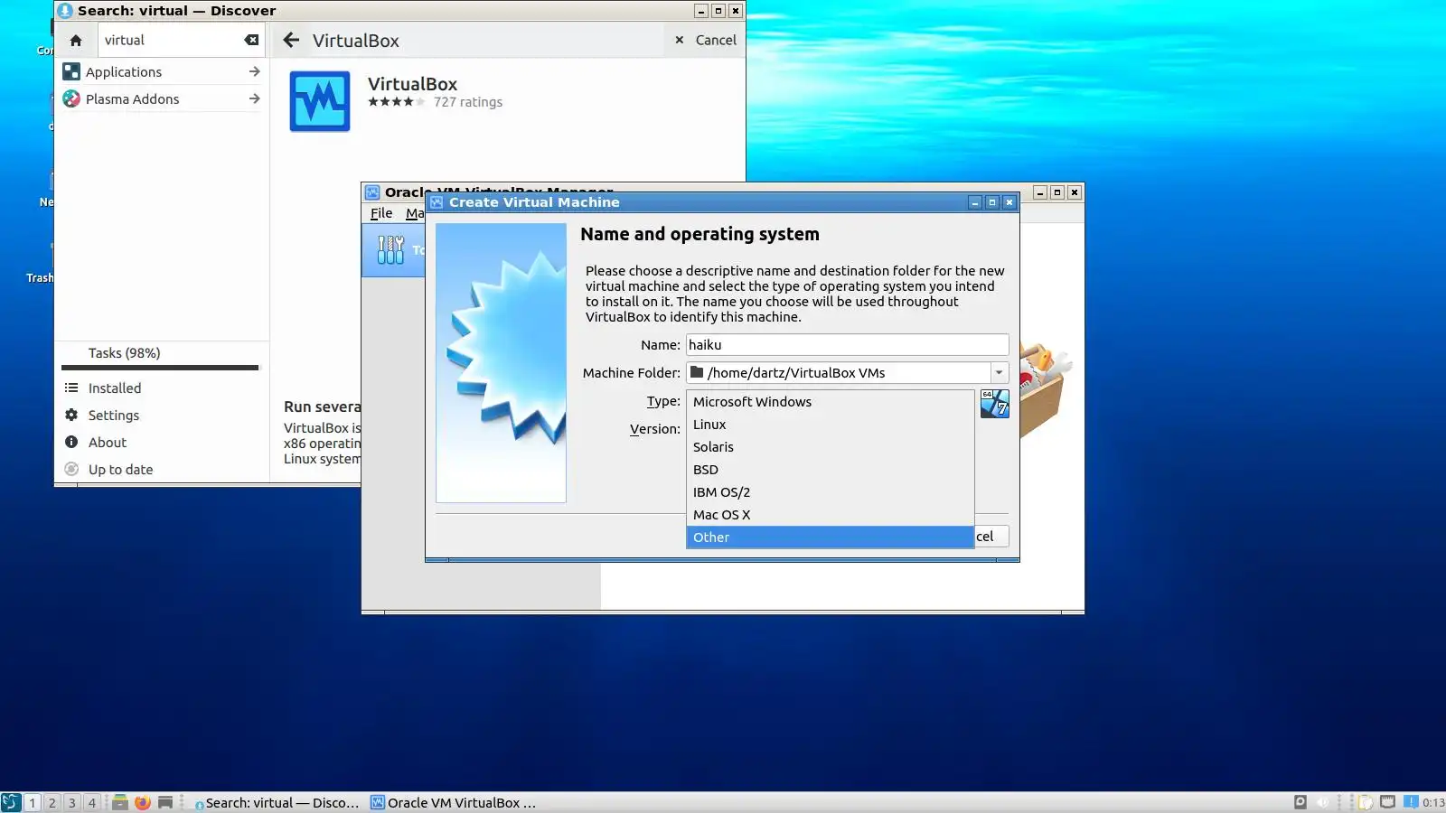Click the Plasma Addons category icon
1446x813 pixels.
pyautogui.click(x=71, y=98)
